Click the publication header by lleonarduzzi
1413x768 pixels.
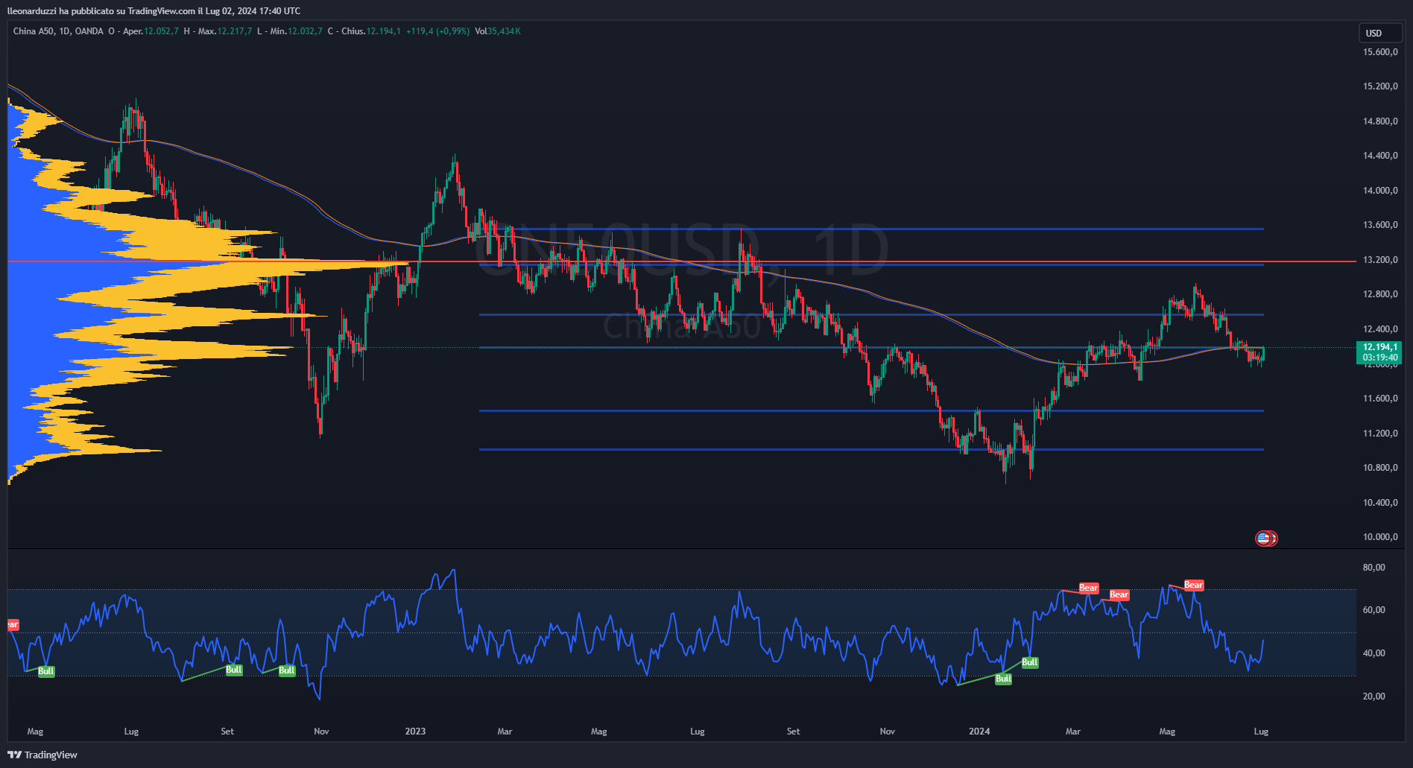(154, 10)
